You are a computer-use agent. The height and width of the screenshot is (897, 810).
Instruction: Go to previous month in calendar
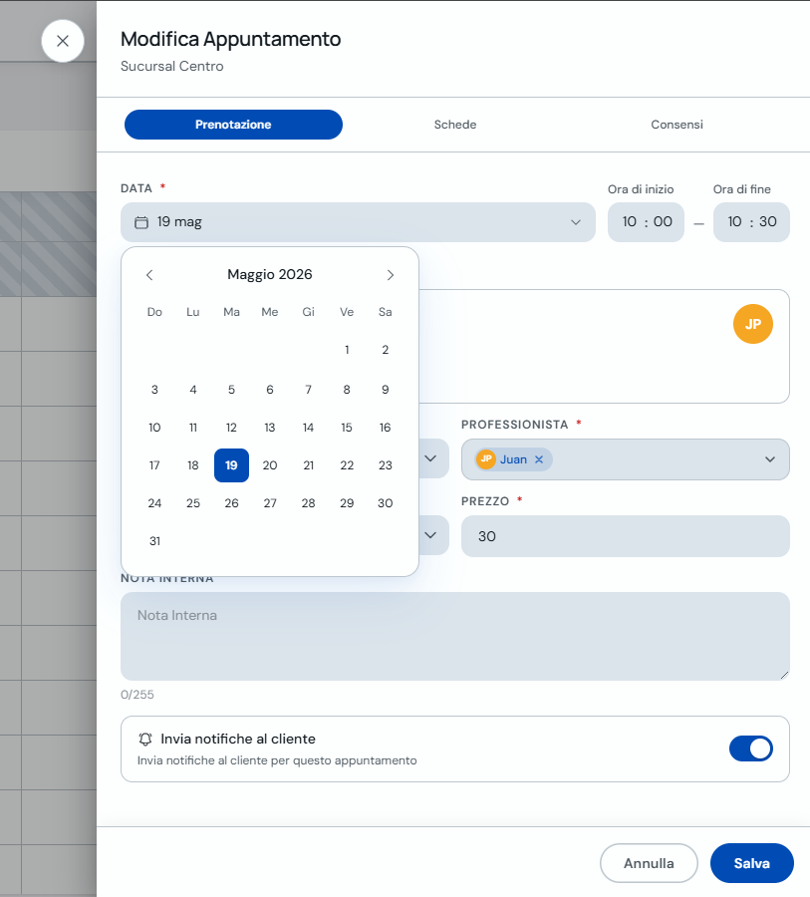point(149,275)
